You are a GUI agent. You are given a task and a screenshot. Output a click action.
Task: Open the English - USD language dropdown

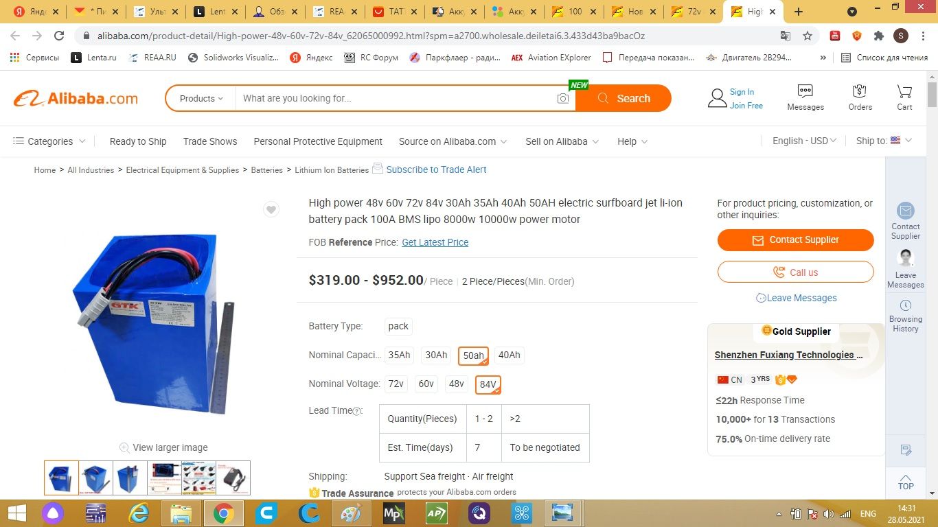point(804,141)
